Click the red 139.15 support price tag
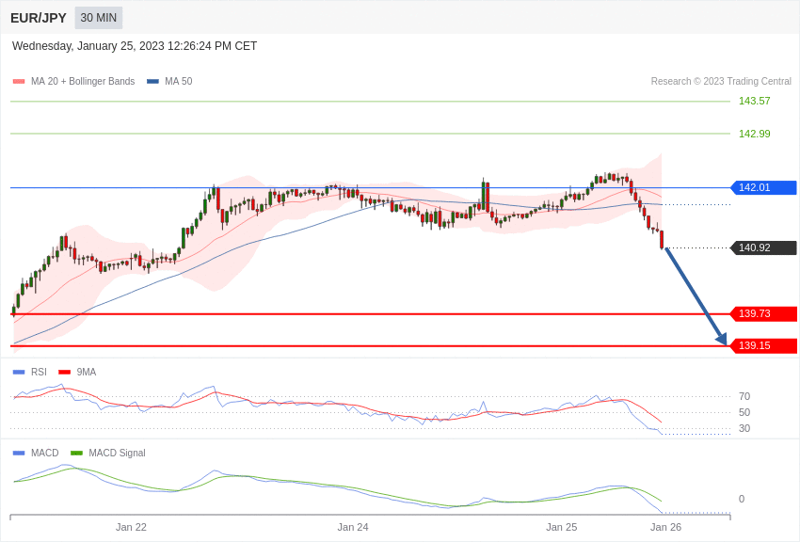 (764, 345)
